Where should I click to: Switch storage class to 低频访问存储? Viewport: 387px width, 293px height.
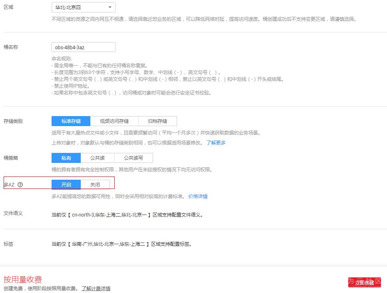tap(115, 121)
